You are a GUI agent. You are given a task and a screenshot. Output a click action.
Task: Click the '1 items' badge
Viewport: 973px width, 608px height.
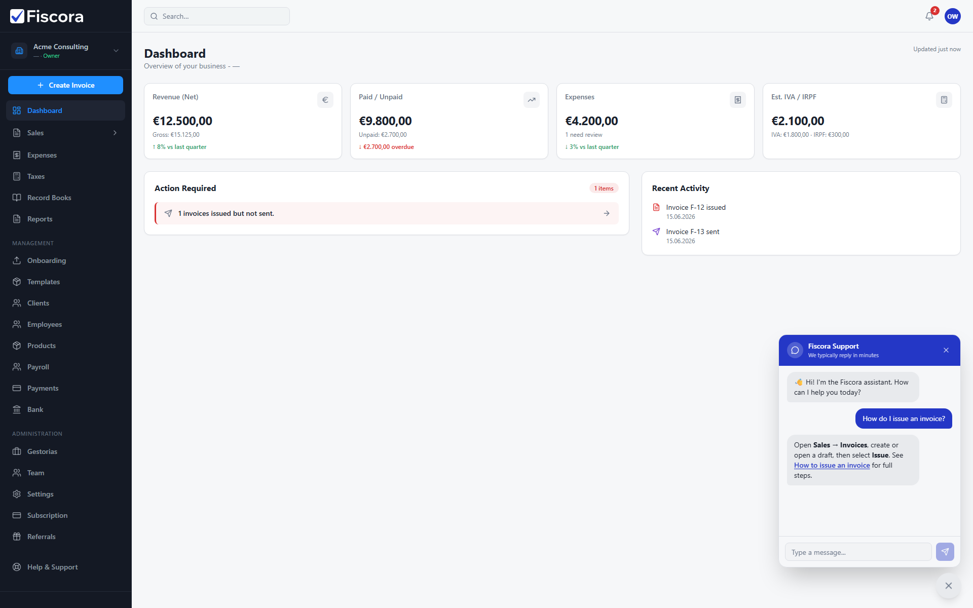(604, 188)
